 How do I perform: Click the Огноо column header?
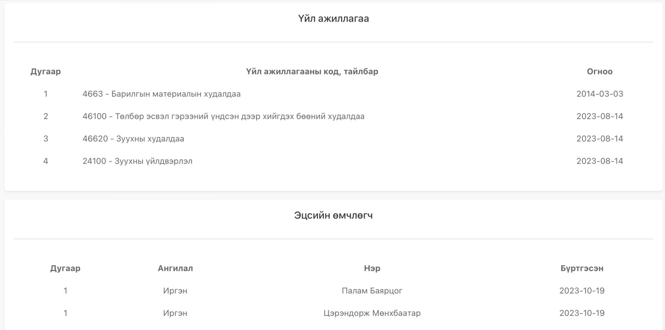tap(599, 71)
